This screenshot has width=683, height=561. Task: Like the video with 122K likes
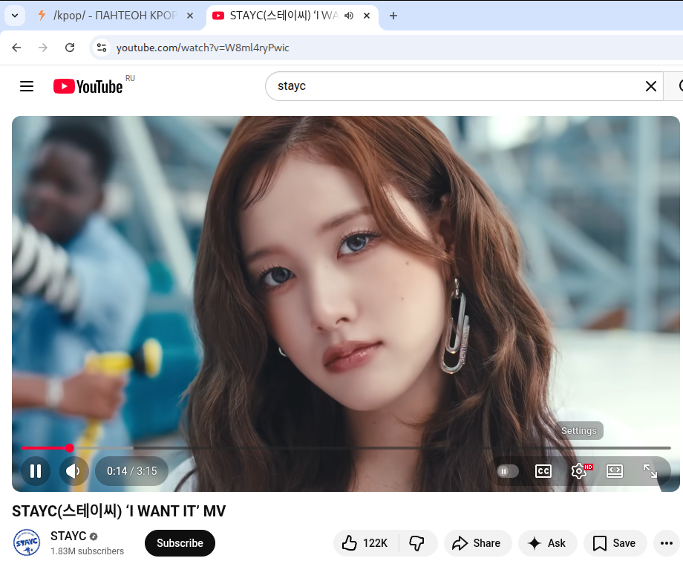point(365,543)
